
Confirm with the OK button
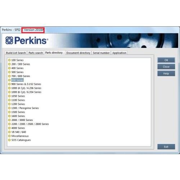[x=166, y=60]
